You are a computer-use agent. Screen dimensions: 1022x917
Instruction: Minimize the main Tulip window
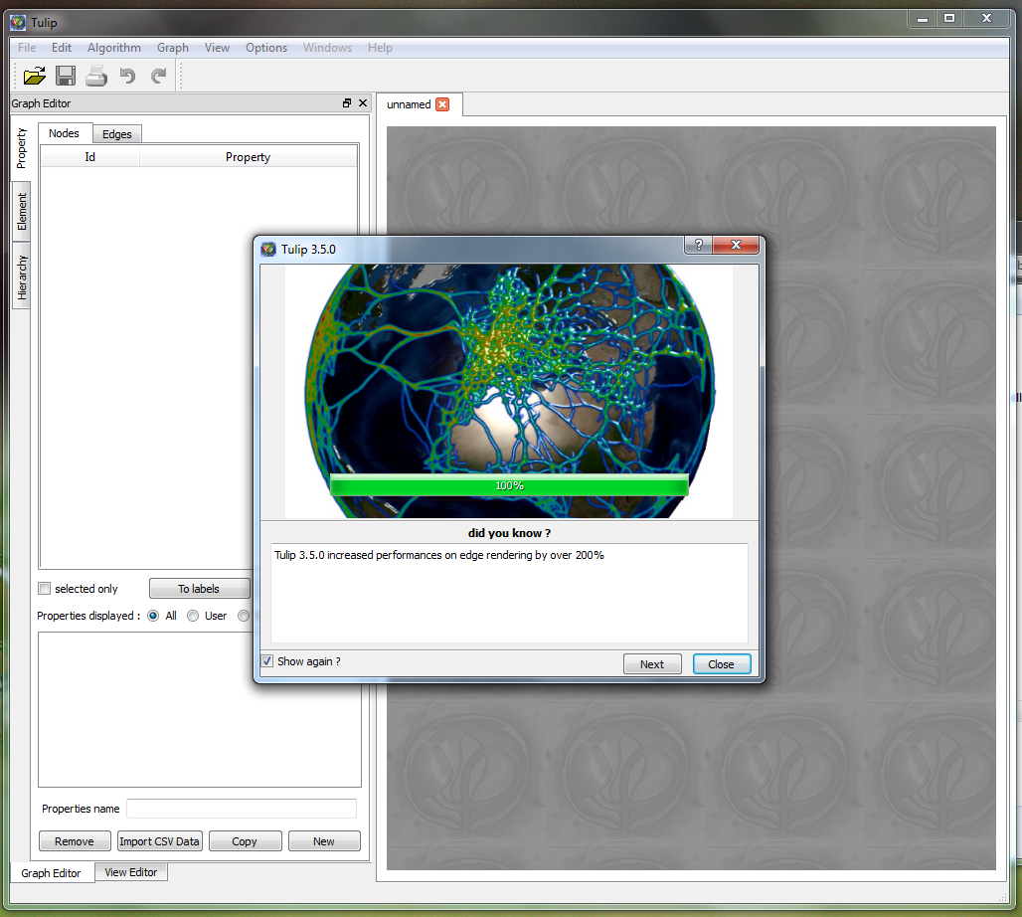click(x=923, y=19)
